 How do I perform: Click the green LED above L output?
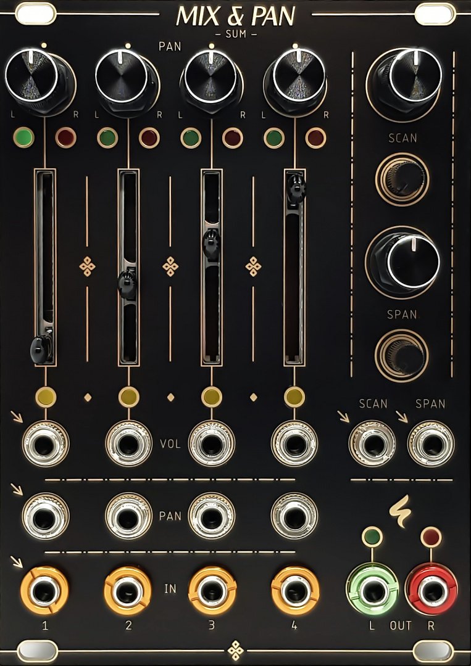(372, 537)
